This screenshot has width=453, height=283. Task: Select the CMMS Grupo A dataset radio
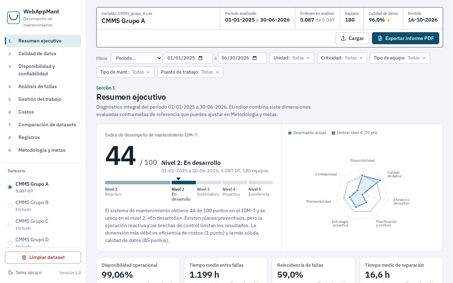10,187
